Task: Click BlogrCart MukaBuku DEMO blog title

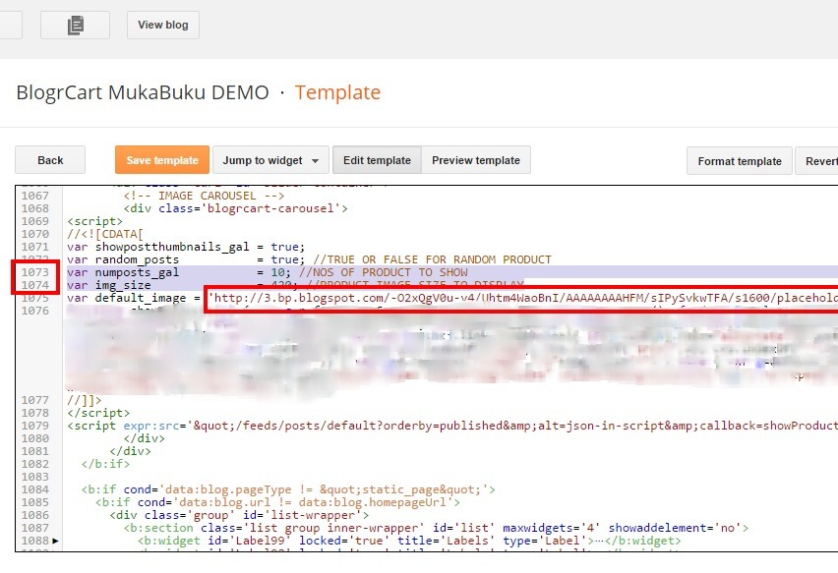Action: click(143, 92)
